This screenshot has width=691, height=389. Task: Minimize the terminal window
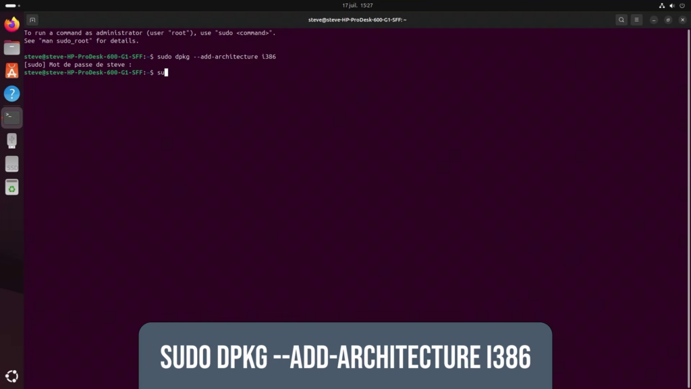654,20
